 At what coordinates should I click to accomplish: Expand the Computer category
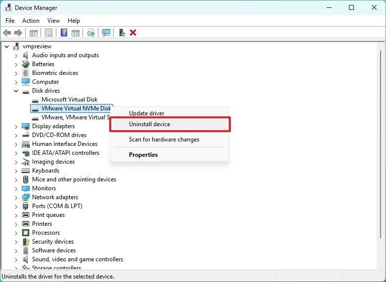click(x=16, y=82)
